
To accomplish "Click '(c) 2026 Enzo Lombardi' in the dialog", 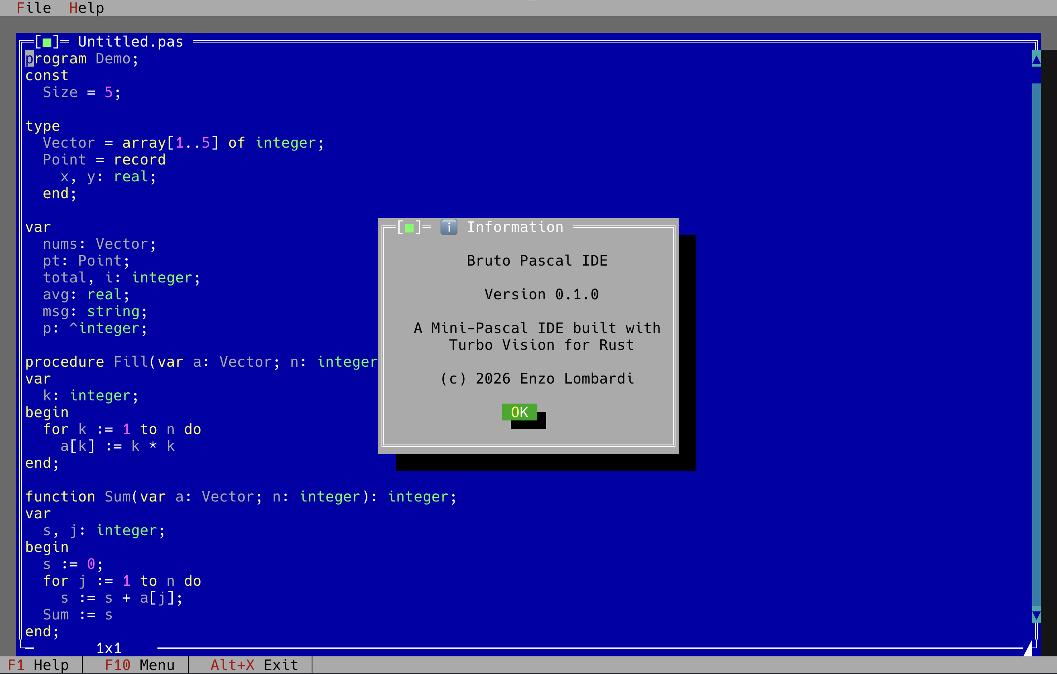I will (x=537, y=379).
